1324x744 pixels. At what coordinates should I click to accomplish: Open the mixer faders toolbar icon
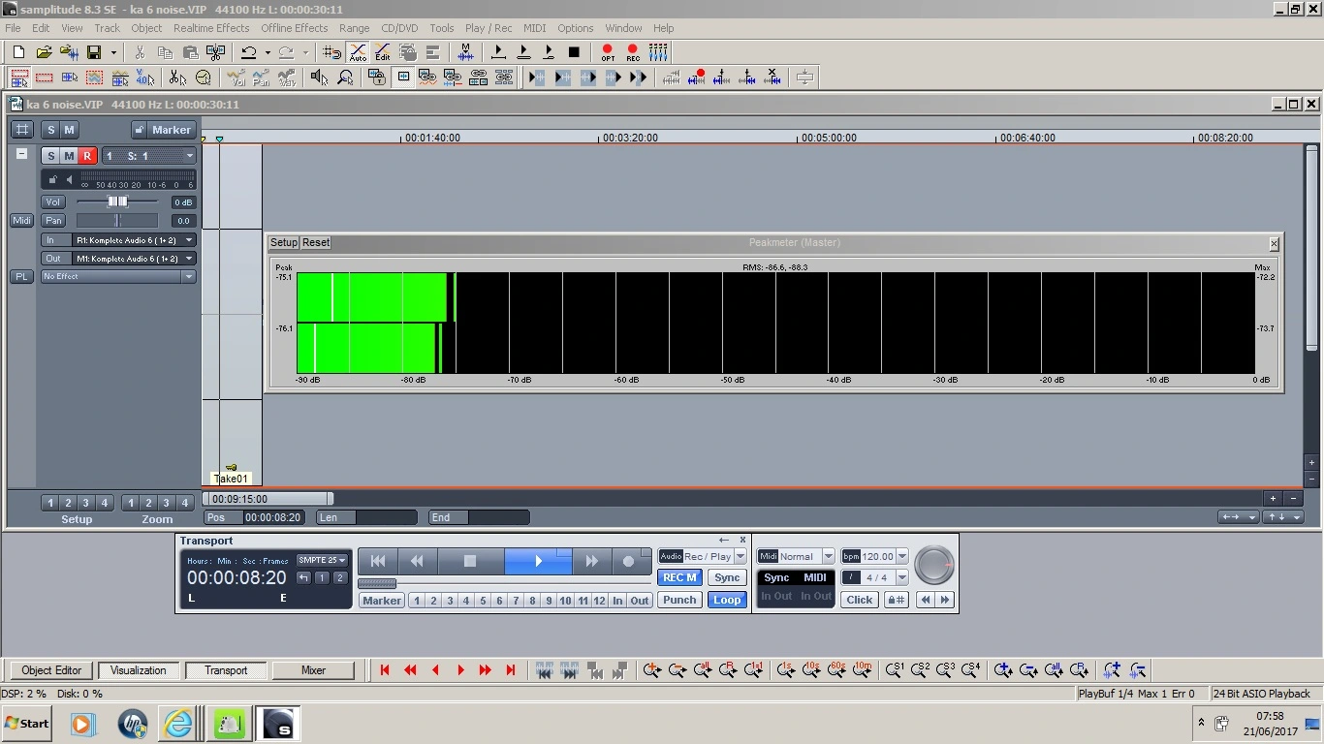pos(658,52)
